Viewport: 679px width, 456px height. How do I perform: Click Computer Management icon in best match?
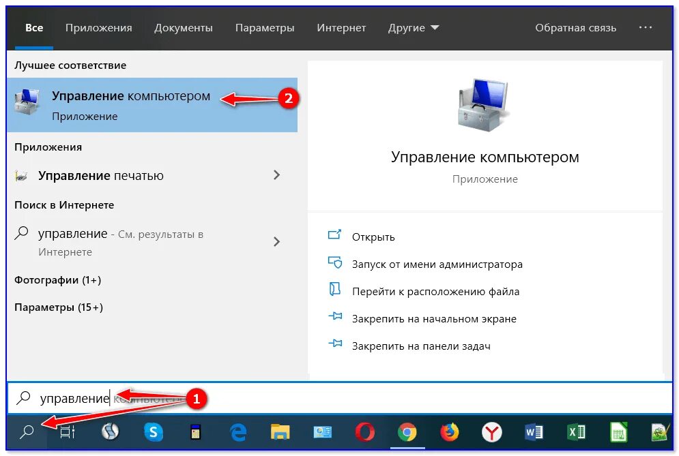click(27, 102)
